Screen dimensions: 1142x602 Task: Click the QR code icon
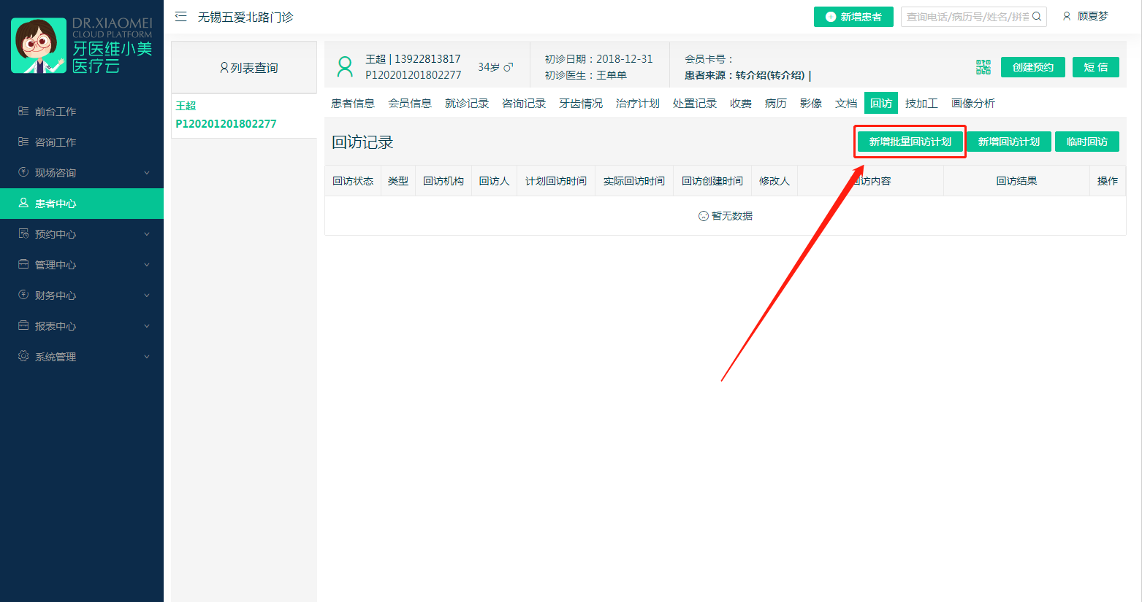tap(983, 67)
